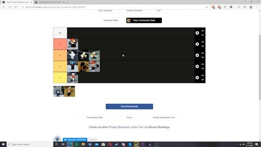The image size is (261, 147).
Task: Click the tiermaker URL address bar
Action: [113, 7]
